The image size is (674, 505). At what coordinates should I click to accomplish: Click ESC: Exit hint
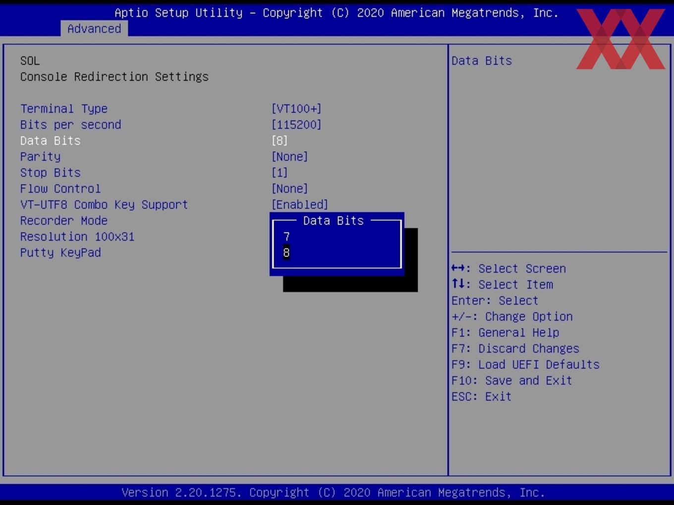481,397
